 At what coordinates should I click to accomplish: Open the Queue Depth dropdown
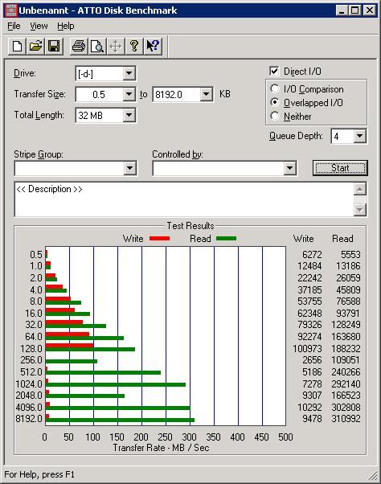(x=360, y=136)
